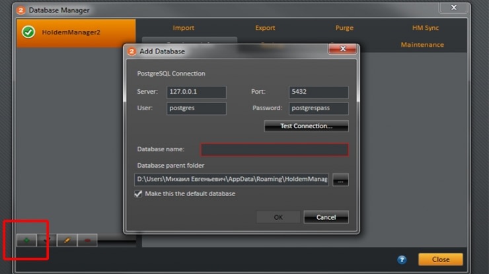This screenshot has height=274, width=489.
Task: Click the Close button in Database Manager
Action: point(441,259)
